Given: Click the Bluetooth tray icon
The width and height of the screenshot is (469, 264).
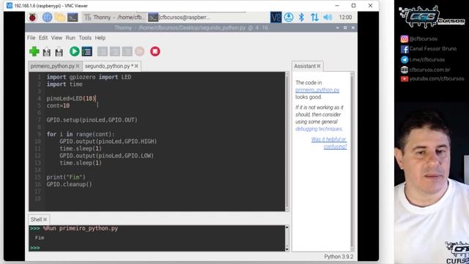Looking at the screenshot, I should point(301,18).
